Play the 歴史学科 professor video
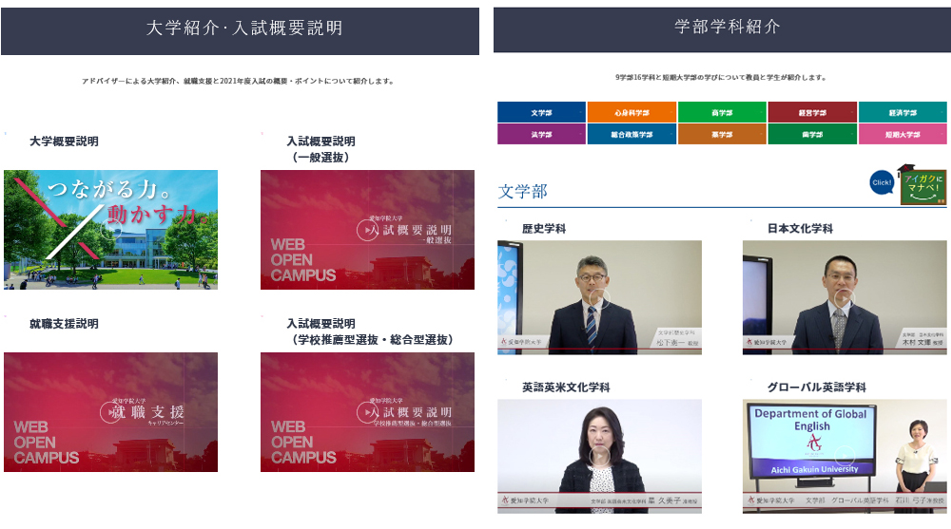This screenshot has width=951, height=529. click(600, 297)
